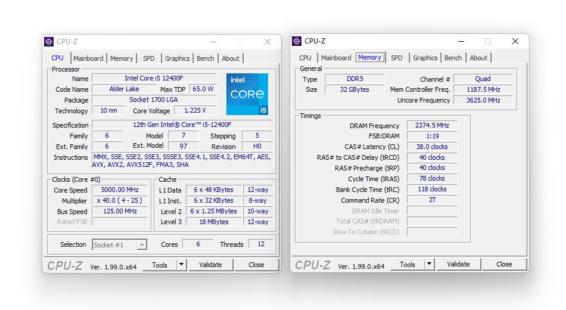Open About tab in right window
This screenshot has height=310, width=566.
coord(478,58)
